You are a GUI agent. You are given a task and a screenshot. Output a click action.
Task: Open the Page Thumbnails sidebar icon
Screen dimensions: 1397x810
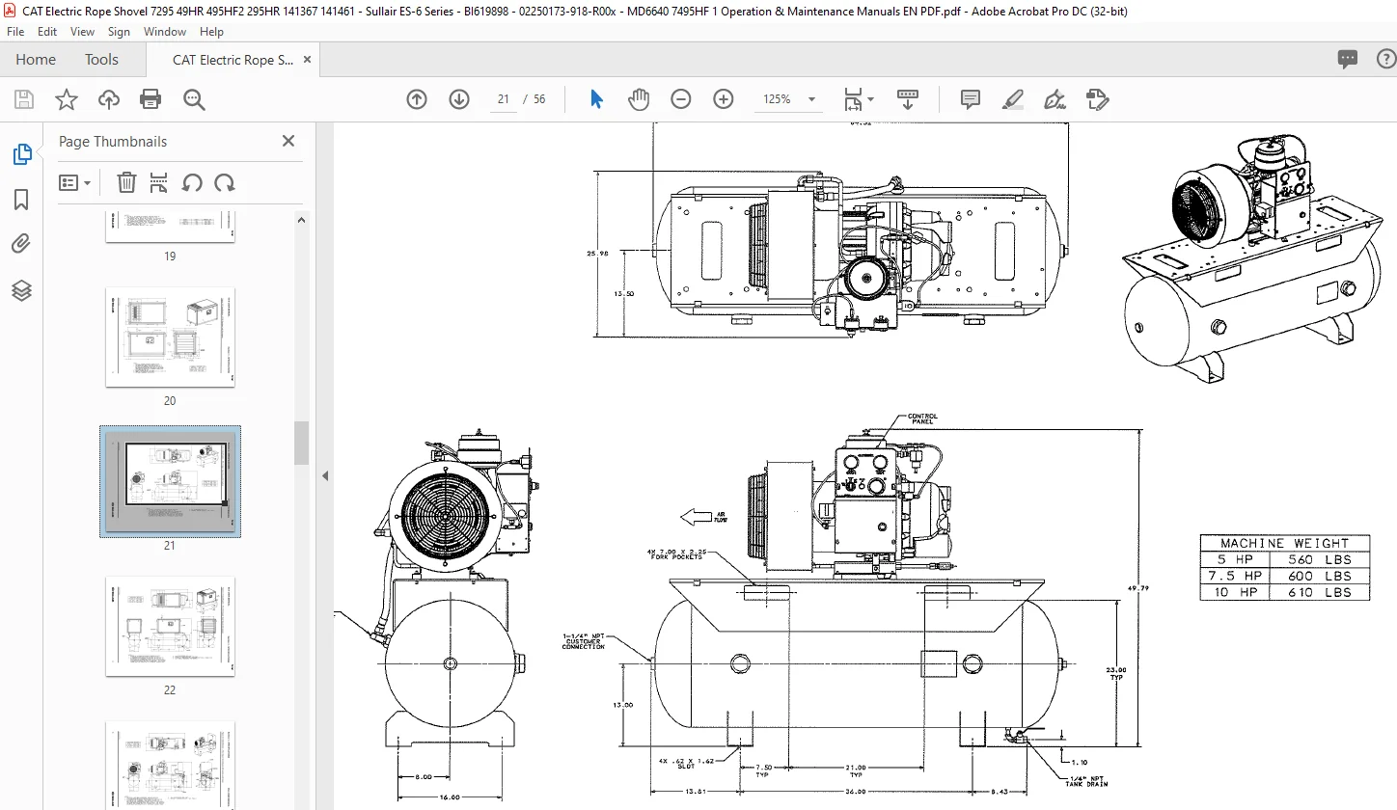coord(21,153)
